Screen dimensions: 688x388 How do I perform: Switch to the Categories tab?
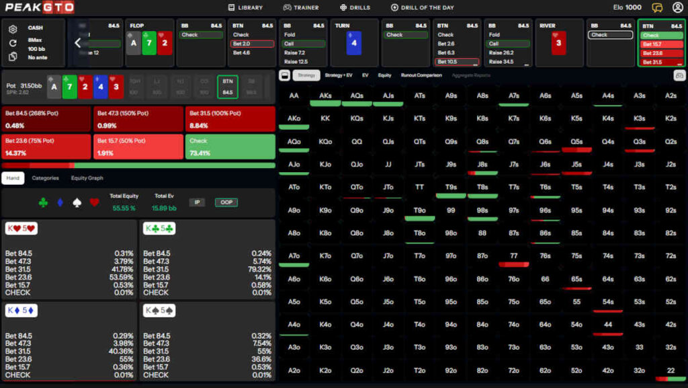[x=45, y=178]
